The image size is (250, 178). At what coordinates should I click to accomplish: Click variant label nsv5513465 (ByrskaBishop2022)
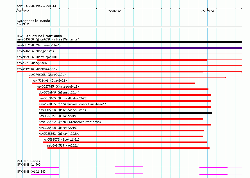pos(63,98)
